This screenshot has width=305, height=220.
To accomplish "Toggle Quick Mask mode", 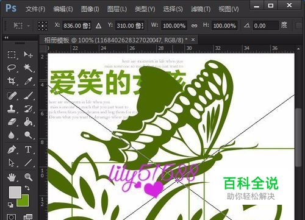I will pyautogui.click(x=12, y=217).
